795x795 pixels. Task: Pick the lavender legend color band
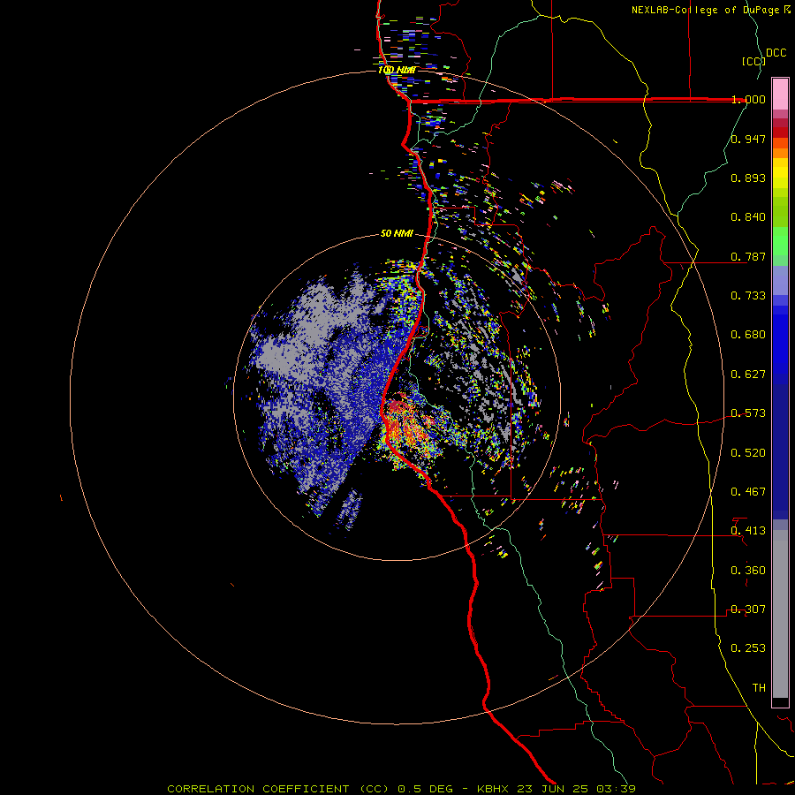(x=780, y=280)
